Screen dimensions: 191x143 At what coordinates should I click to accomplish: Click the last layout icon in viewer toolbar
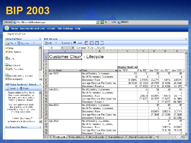point(102,43)
